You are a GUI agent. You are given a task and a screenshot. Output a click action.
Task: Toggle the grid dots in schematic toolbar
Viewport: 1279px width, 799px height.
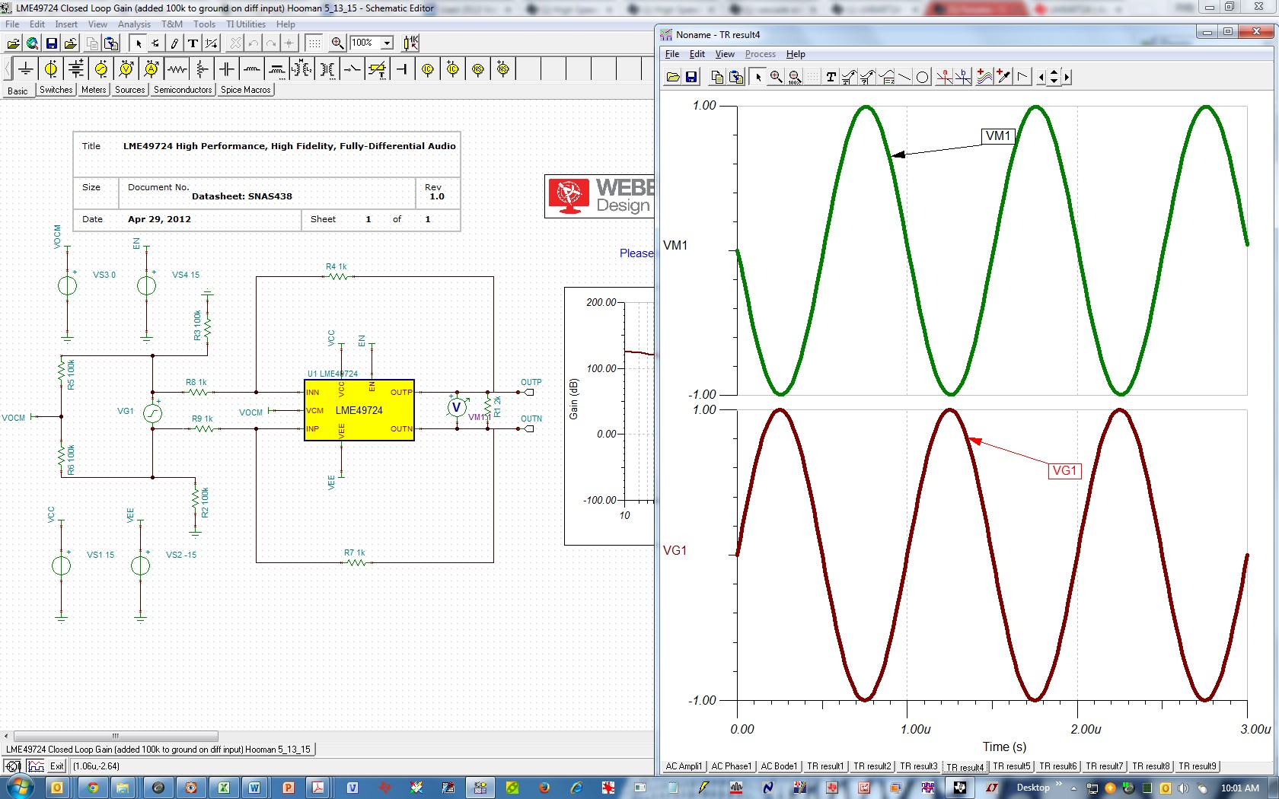(x=314, y=43)
